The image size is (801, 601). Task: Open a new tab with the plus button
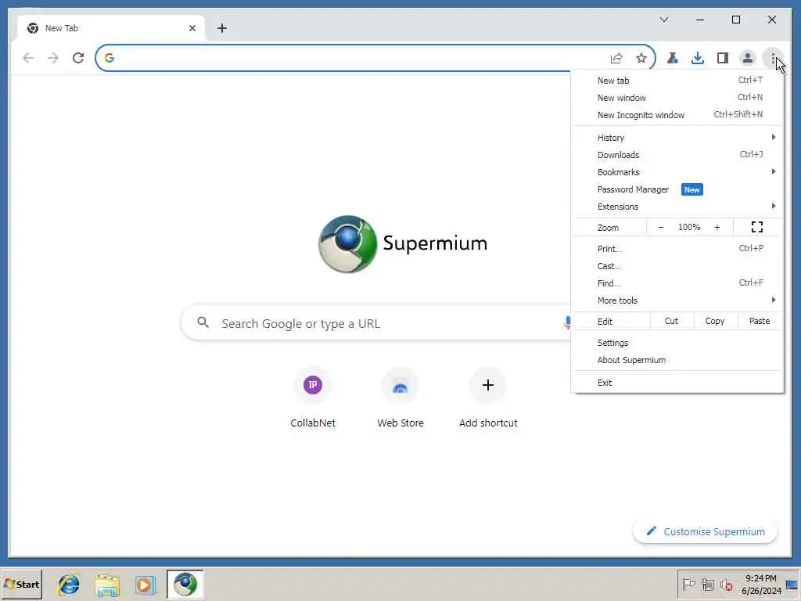coord(221,28)
